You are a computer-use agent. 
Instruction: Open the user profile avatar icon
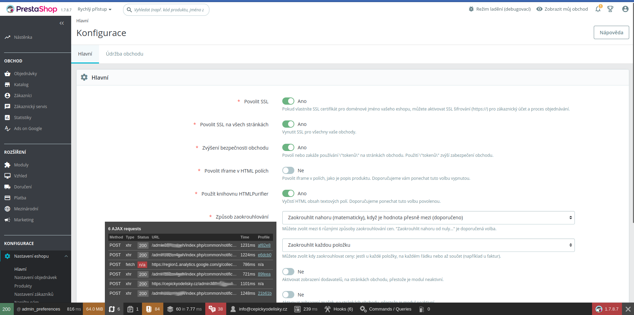625,9
